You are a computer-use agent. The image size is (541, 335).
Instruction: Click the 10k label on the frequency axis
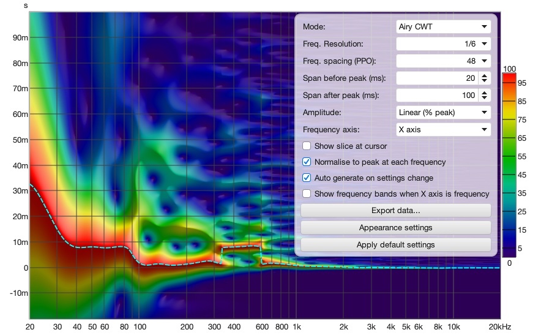point(453,326)
